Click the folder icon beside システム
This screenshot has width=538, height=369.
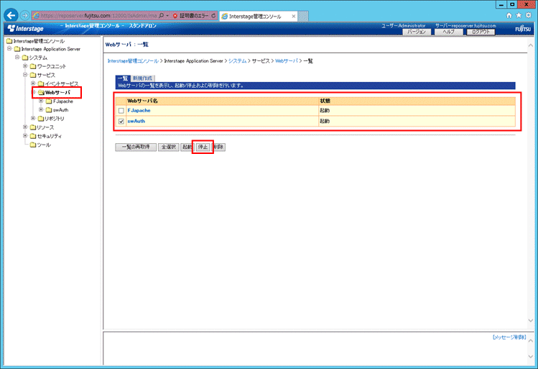[25, 58]
